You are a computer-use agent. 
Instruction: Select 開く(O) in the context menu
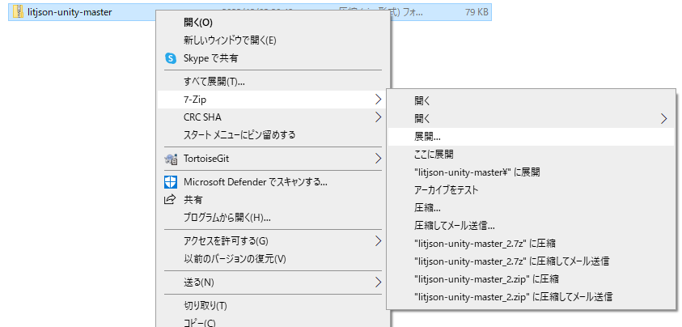coord(273,23)
